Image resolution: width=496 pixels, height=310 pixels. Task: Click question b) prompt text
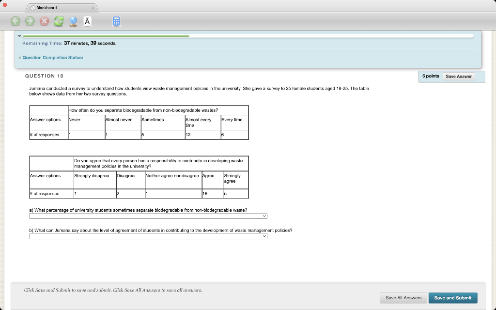(161, 230)
